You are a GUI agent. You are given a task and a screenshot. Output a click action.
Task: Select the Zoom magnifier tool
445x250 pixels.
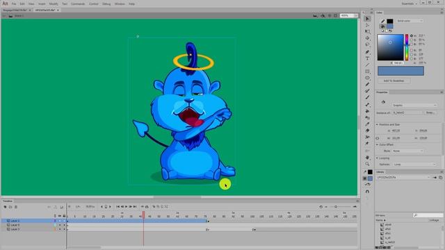(x=367, y=164)
